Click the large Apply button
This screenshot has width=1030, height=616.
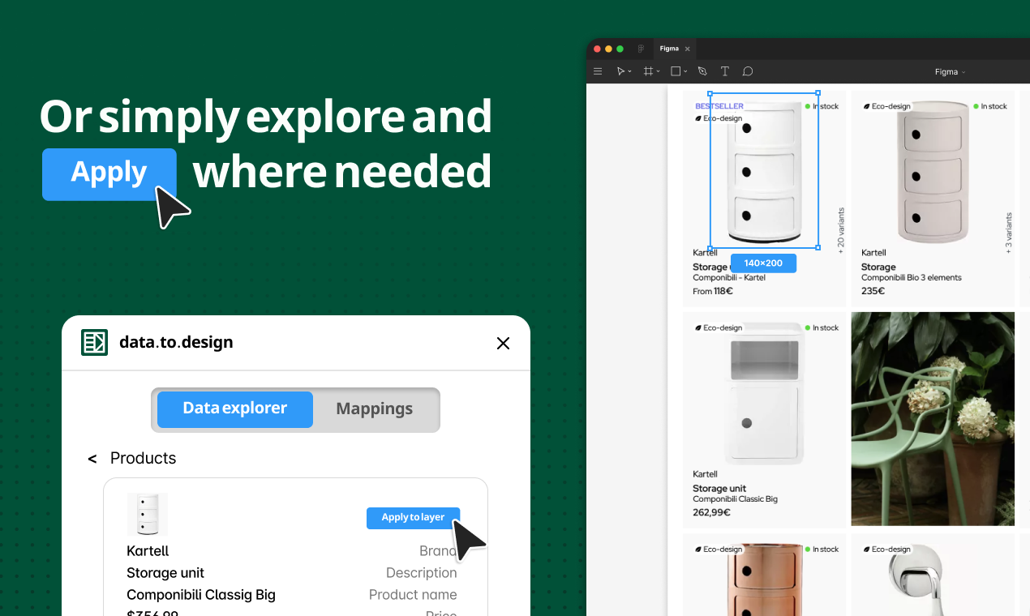(109, 173)
